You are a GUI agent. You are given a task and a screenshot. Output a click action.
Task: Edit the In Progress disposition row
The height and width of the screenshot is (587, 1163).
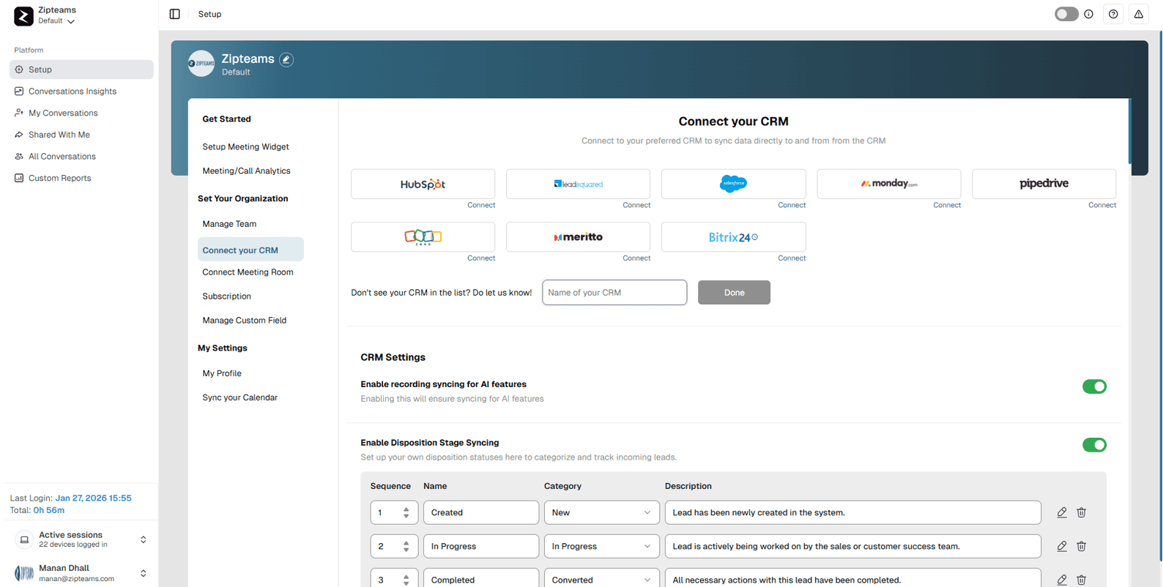[x=1061, y=546]
